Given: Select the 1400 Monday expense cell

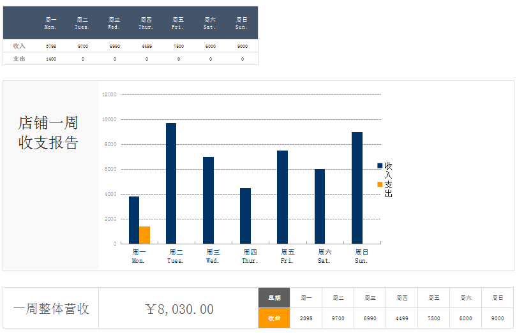Looking at the screenshot, I should coord(51,59).
